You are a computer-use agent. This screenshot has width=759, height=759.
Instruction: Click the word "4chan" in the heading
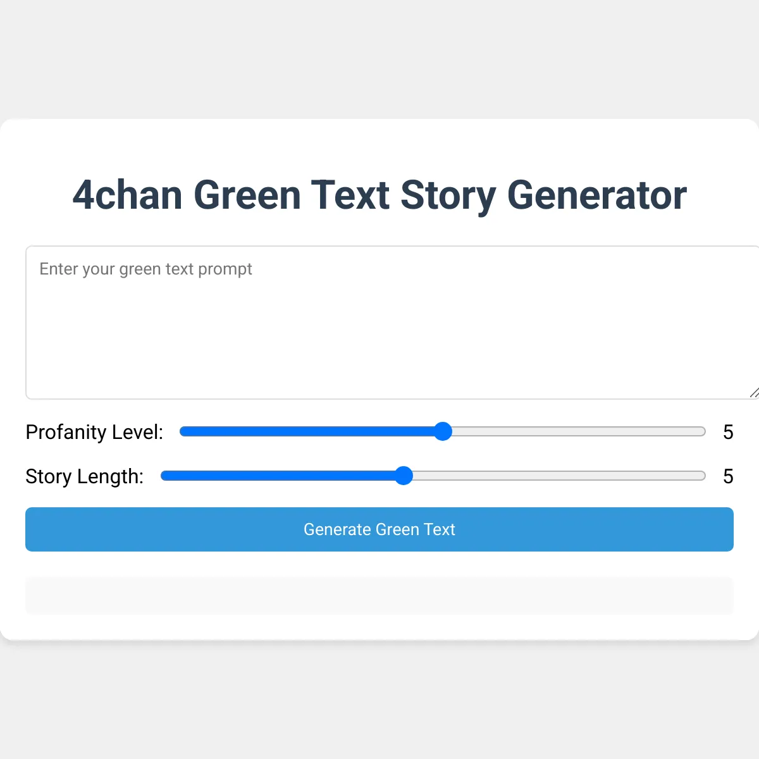[x=127, y=195]
